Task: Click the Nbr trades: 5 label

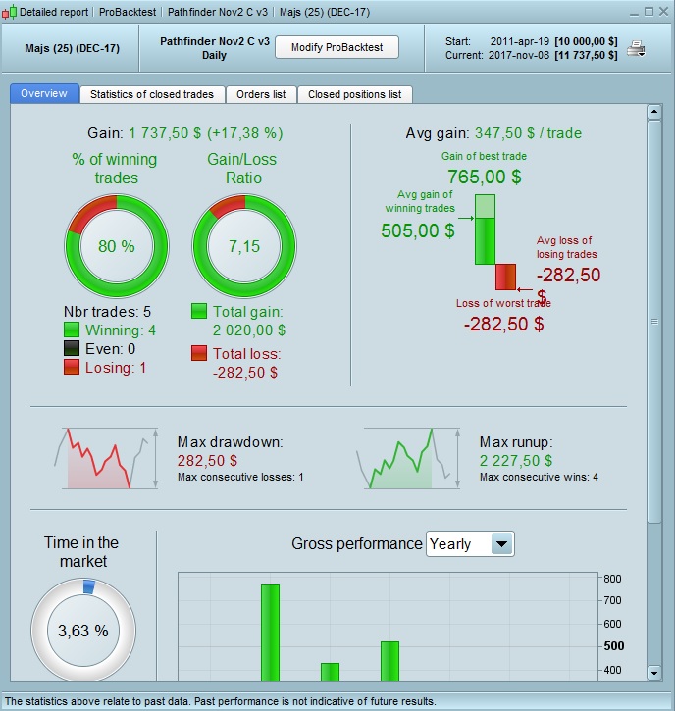Action: [107, 312]
